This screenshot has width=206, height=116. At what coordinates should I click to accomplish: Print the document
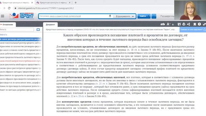(x=184, y=24)
